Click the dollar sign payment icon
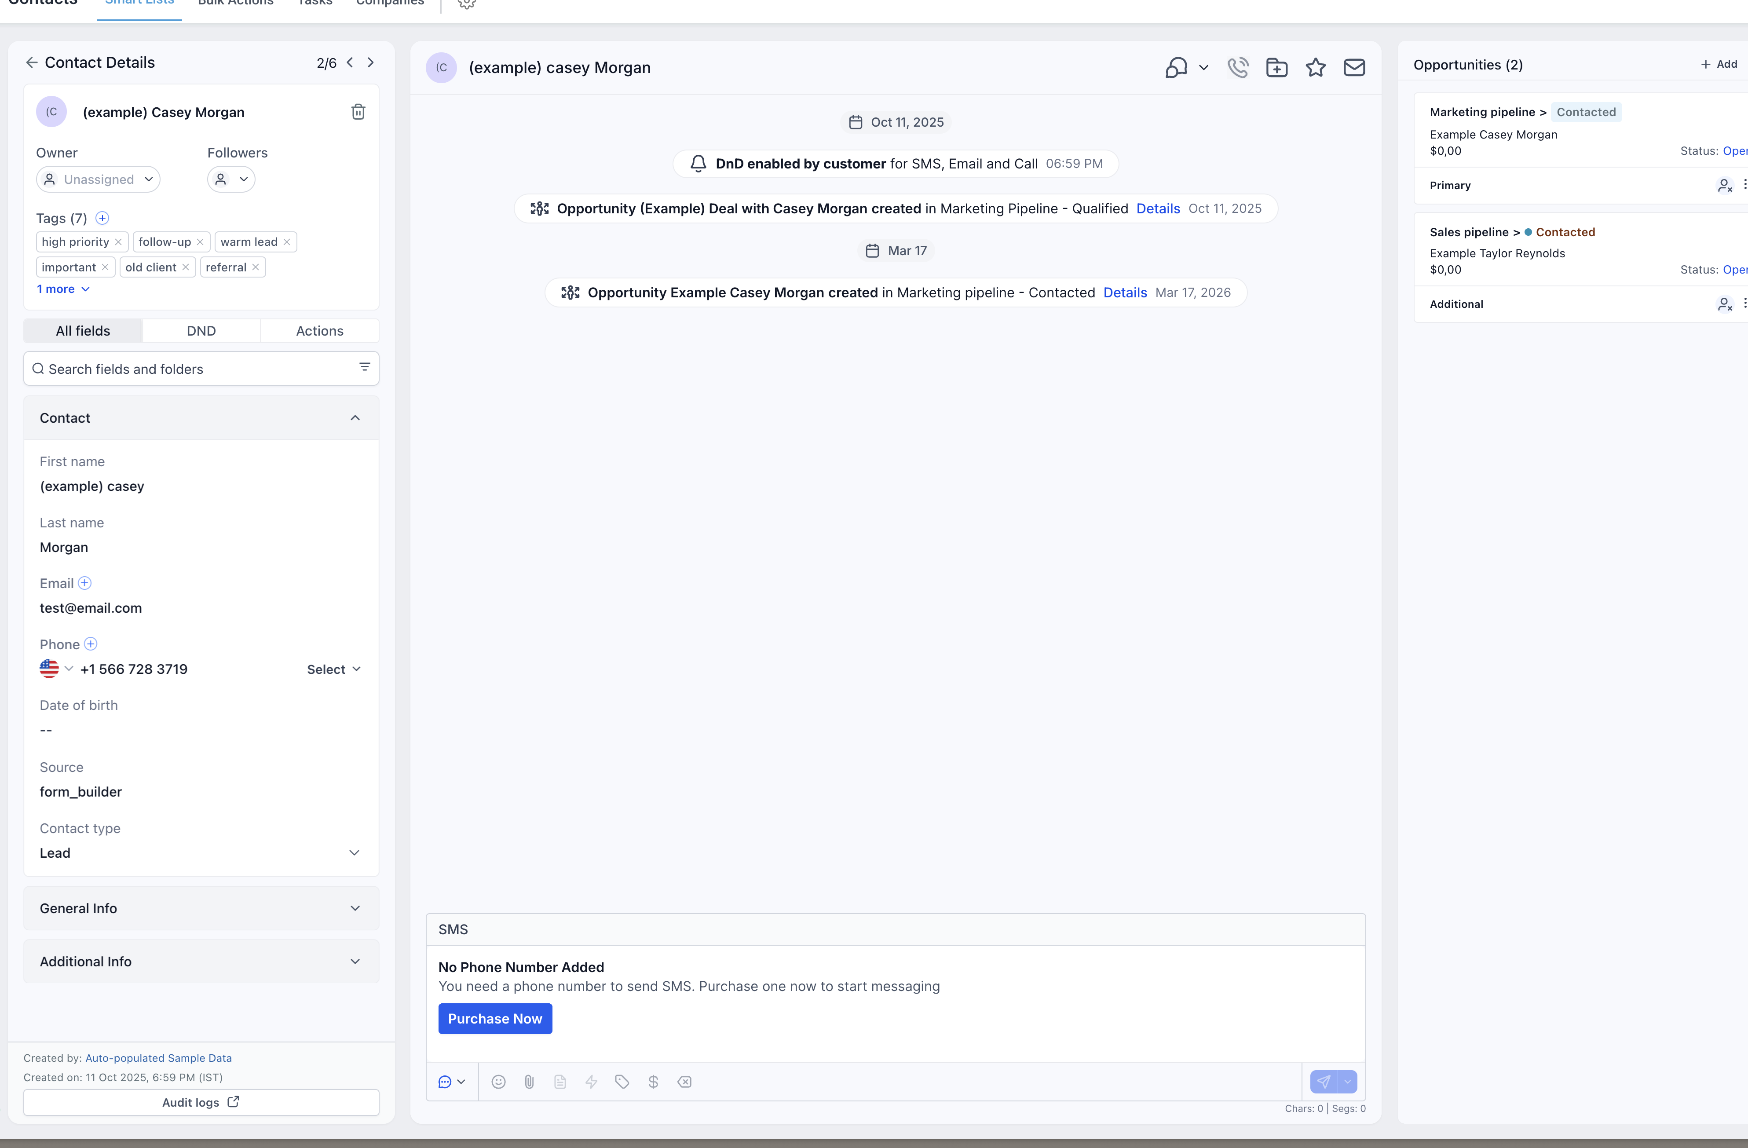 653,1081
